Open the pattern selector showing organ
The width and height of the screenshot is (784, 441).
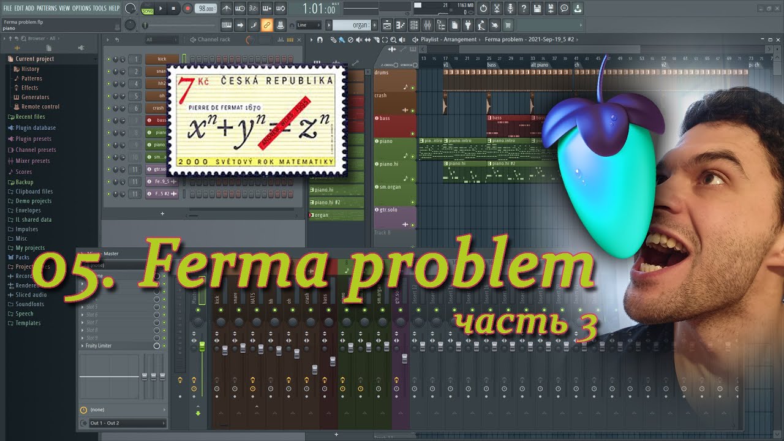350,25
